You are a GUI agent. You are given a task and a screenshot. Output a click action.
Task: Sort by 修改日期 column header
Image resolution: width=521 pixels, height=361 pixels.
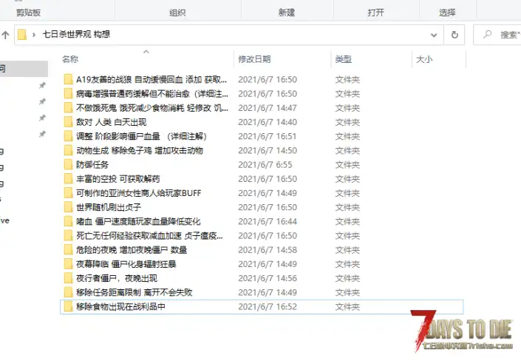tap(253, 58)
